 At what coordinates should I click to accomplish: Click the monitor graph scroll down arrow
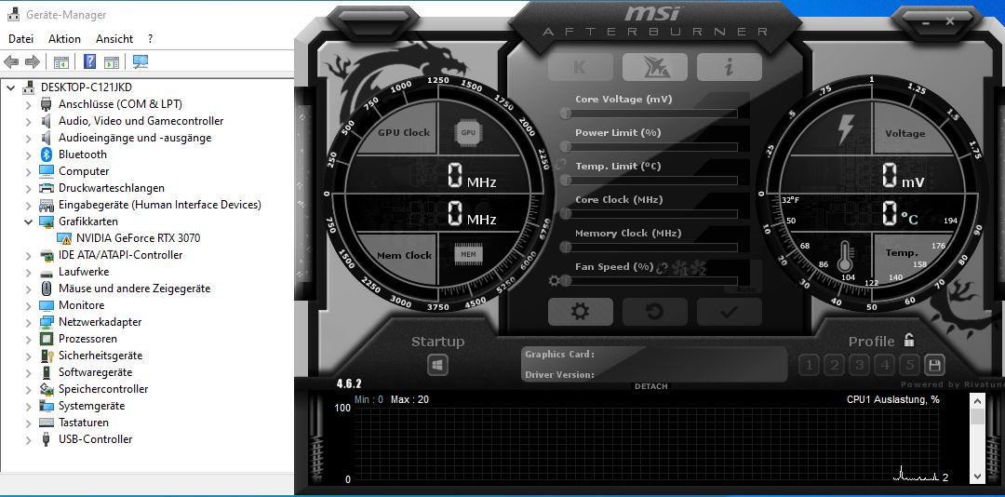[977, 476]
